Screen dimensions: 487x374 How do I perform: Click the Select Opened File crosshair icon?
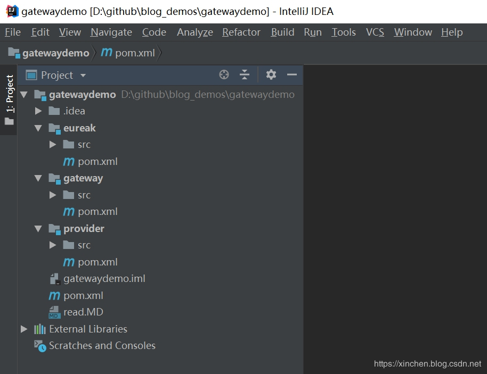coord(223,74)
